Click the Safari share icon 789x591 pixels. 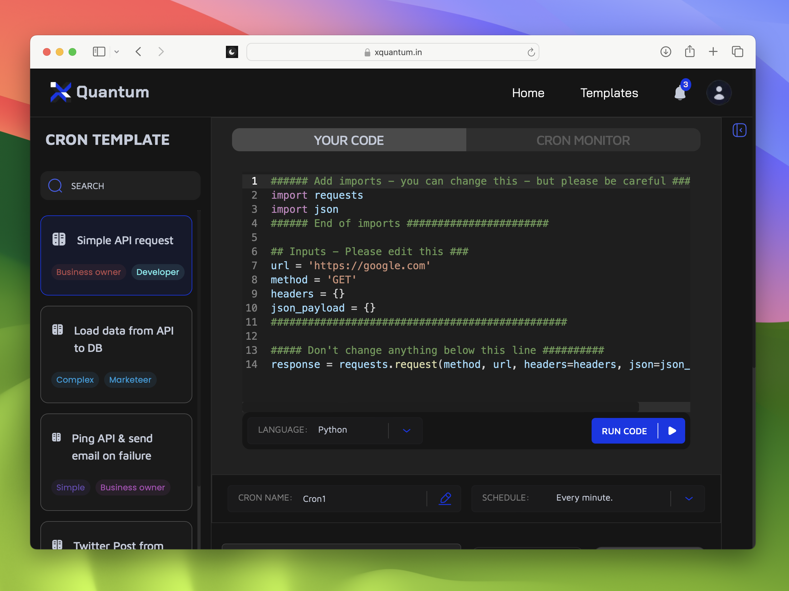click(689, 52)
